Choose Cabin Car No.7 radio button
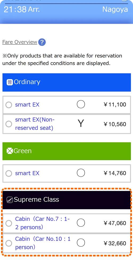The width and height of the screenshot is (133, 266). click(9, 223)
